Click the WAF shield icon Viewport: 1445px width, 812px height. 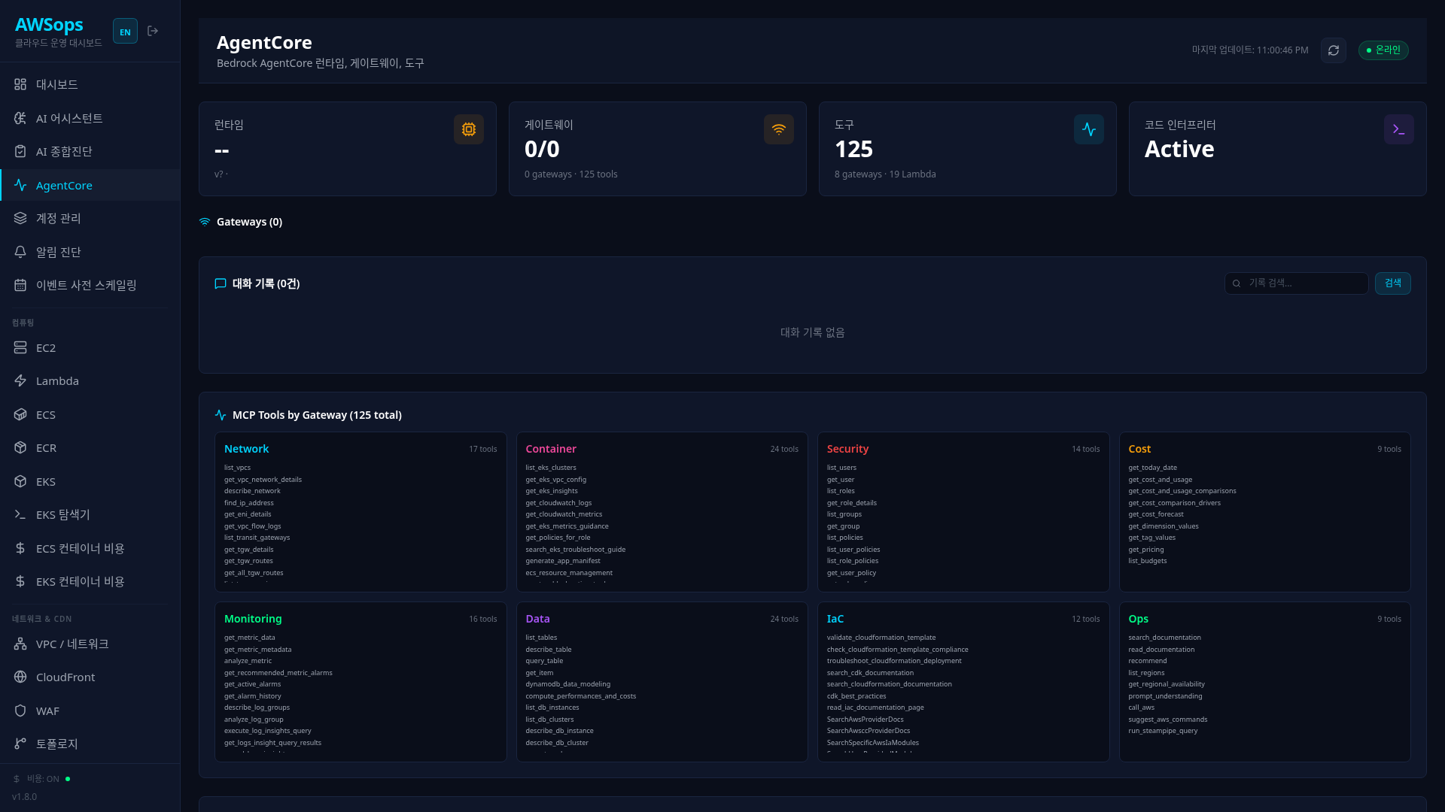(x=20, y=710)
